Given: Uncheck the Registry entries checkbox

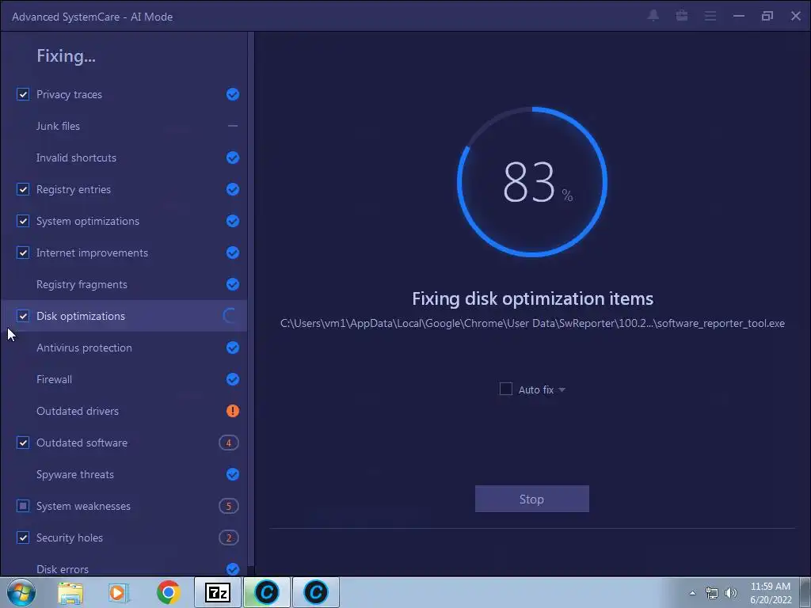Looking at the screenshot, I should (23, 189).
